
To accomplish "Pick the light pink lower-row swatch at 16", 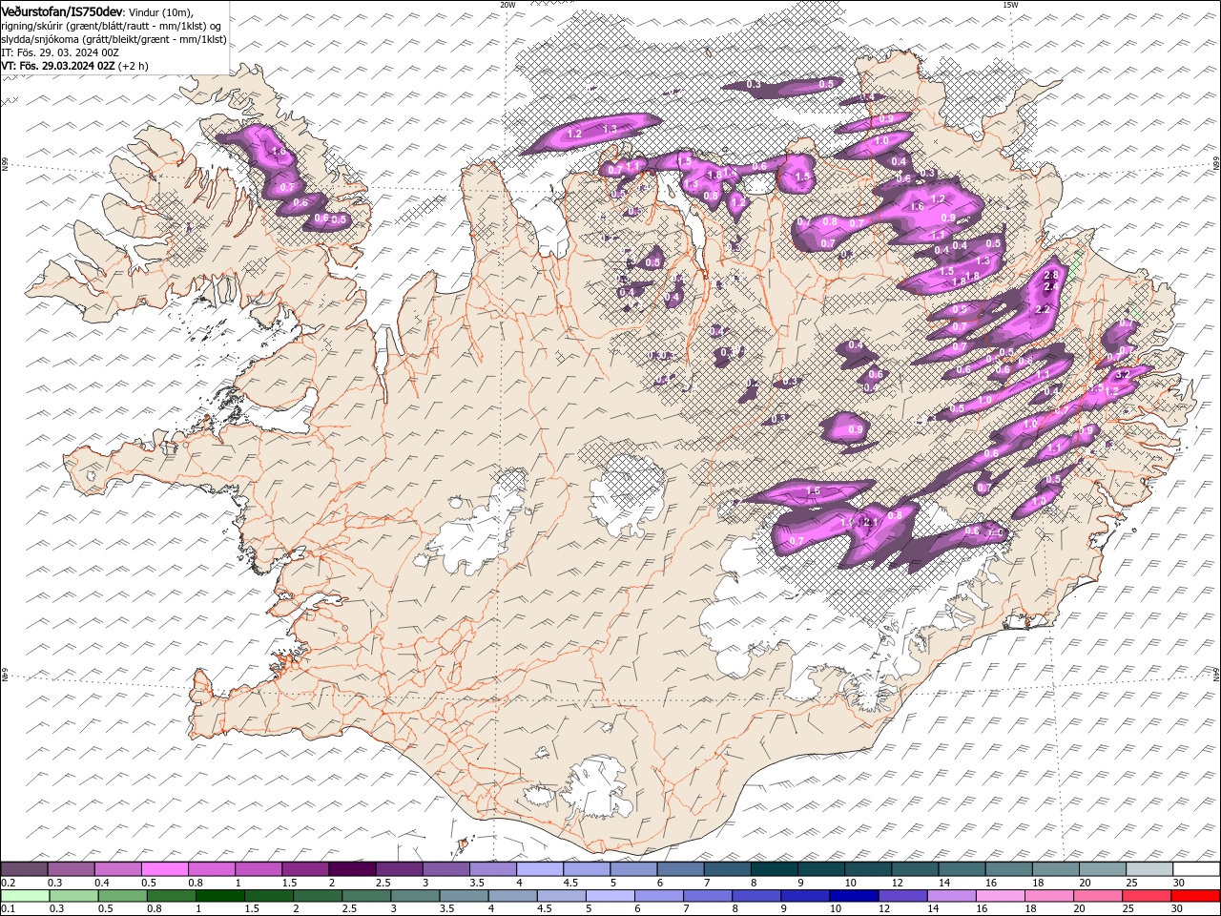I will [1000, 896].
